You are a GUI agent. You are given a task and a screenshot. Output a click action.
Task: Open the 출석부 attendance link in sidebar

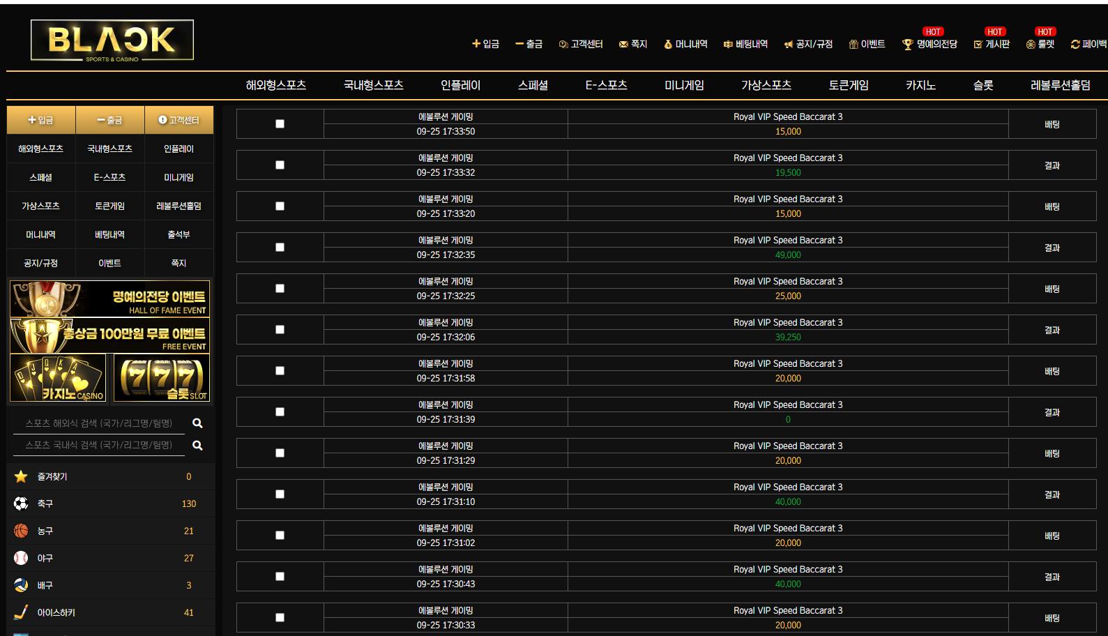coord(179,235)
